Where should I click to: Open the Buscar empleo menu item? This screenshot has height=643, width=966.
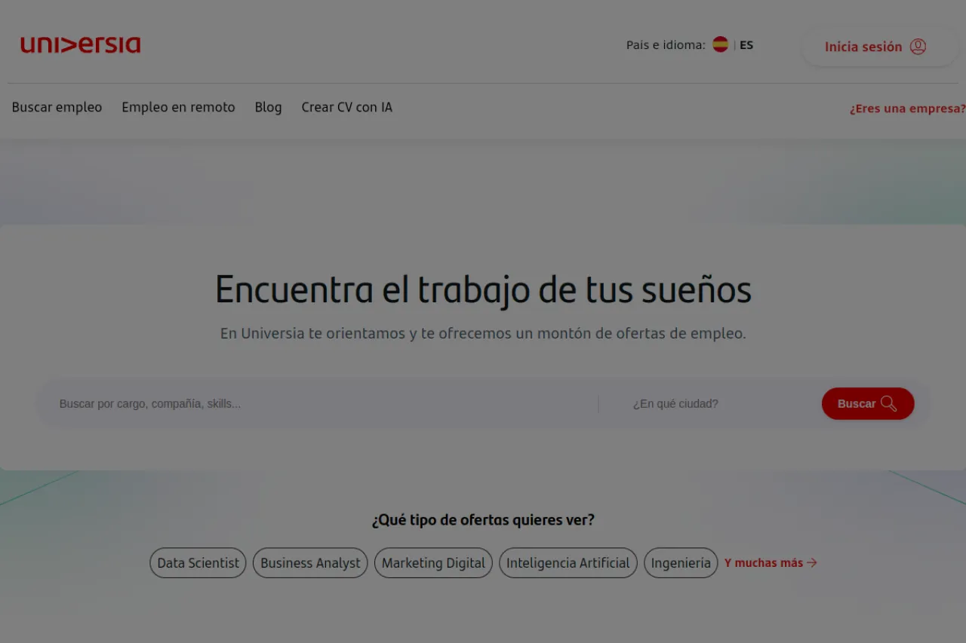point(57,107)
